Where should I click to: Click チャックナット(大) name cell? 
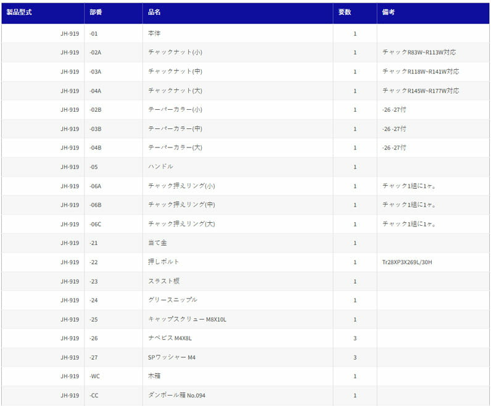(x=237, y=91)
